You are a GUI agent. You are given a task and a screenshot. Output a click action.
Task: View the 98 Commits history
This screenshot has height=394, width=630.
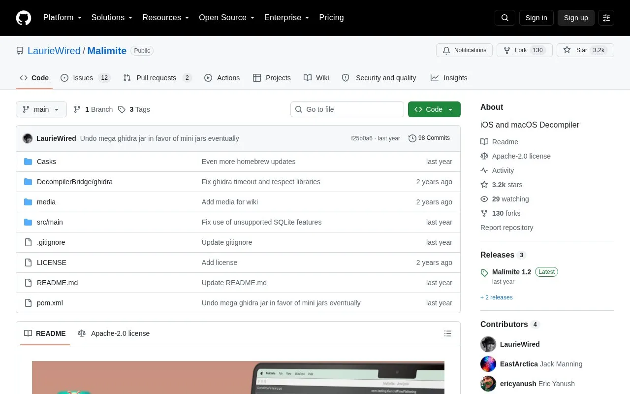click(x=429, y=138)
